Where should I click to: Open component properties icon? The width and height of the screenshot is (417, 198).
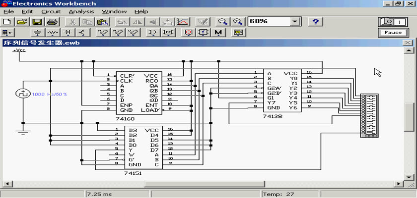tap(203, 22)
